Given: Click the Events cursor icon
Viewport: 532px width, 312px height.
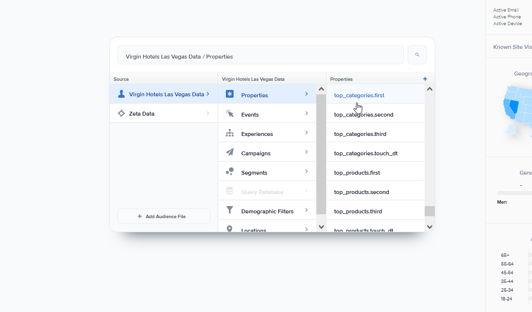Looking at the screenshot, I should point(230,114).
